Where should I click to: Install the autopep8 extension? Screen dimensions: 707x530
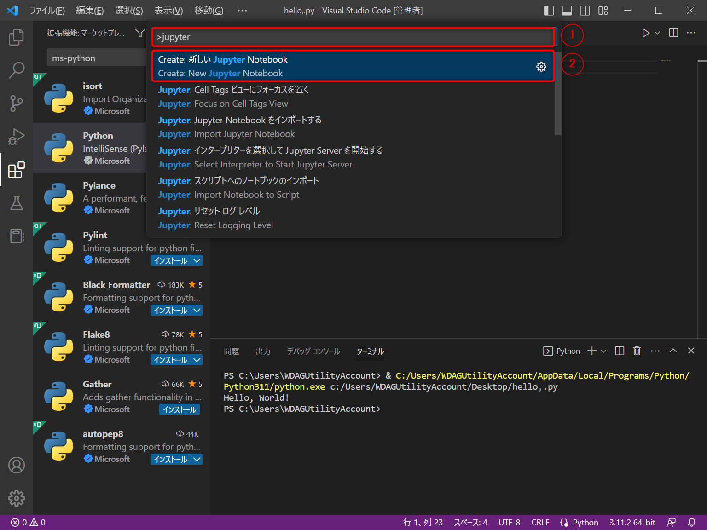(x=171, y=459)
